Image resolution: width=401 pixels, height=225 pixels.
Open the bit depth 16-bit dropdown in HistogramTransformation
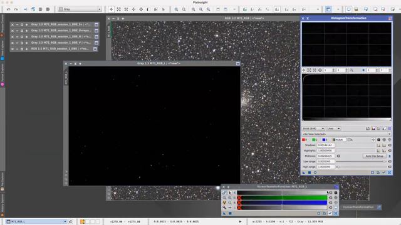pyautogui.click(x=313, y=128)
